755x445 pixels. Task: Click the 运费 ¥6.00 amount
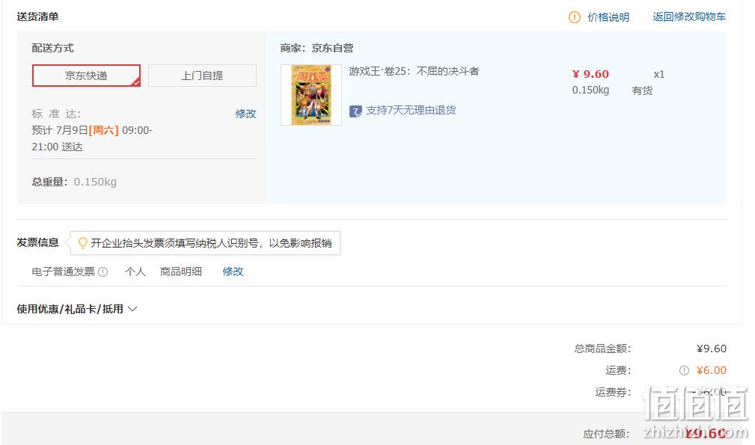(711, 370)
